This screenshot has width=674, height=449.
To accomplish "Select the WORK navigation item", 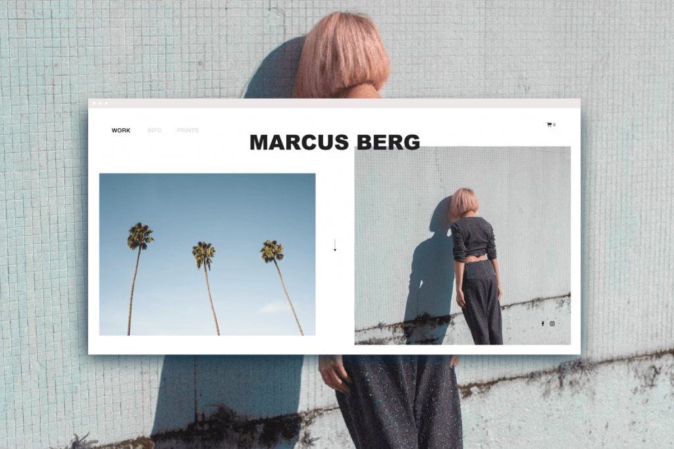I will (121, 131).
